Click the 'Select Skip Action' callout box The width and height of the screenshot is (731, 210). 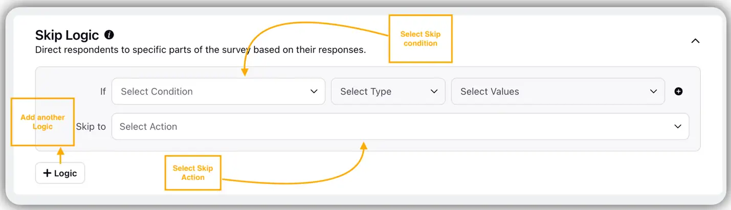click(x=192, y=173)
